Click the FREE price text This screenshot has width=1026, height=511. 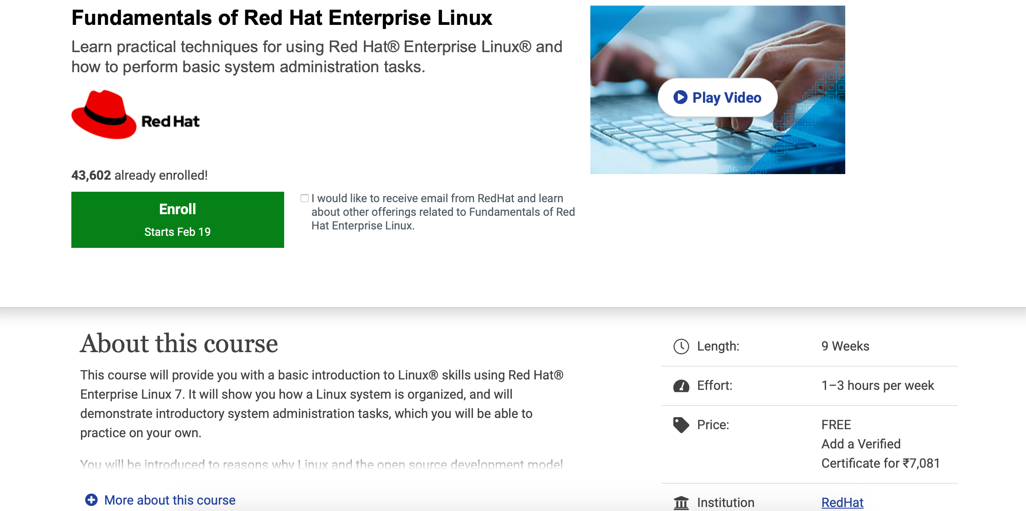[x=836, y=425]
